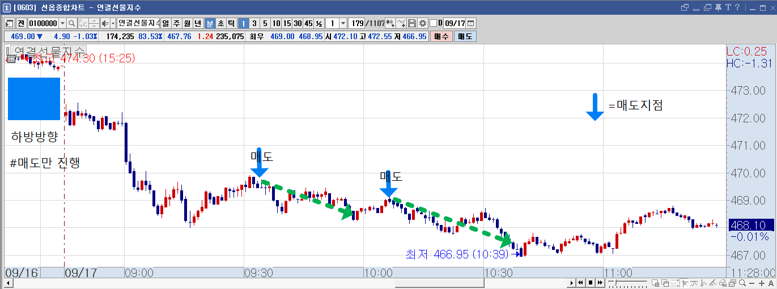Toggle the D checkbox before date field
777x289 pixels.
click(433, 23)
